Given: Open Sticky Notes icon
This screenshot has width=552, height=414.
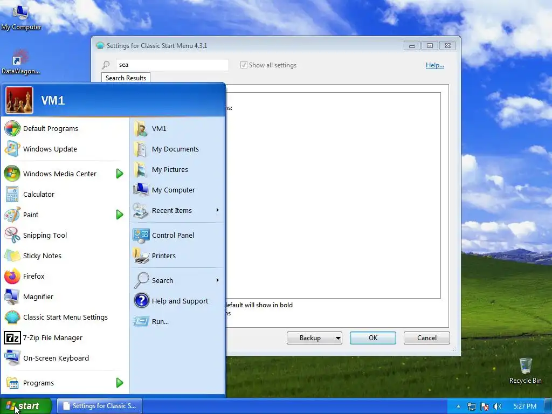Looking at the screenshot, I should pyautogui.click(x=12, y=256).
